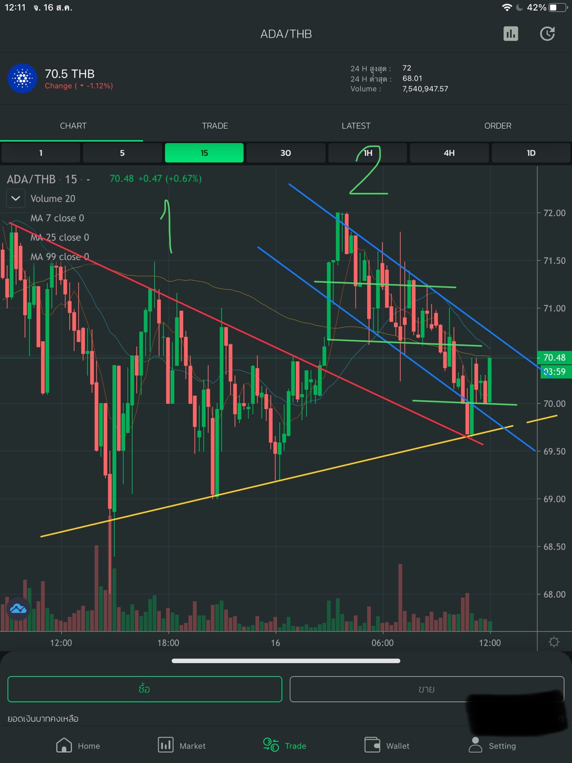Tap the ขาย (sell) button
The height and width of the screenshot is (763, 572).
pyautogui.click(x=427, y=689)
